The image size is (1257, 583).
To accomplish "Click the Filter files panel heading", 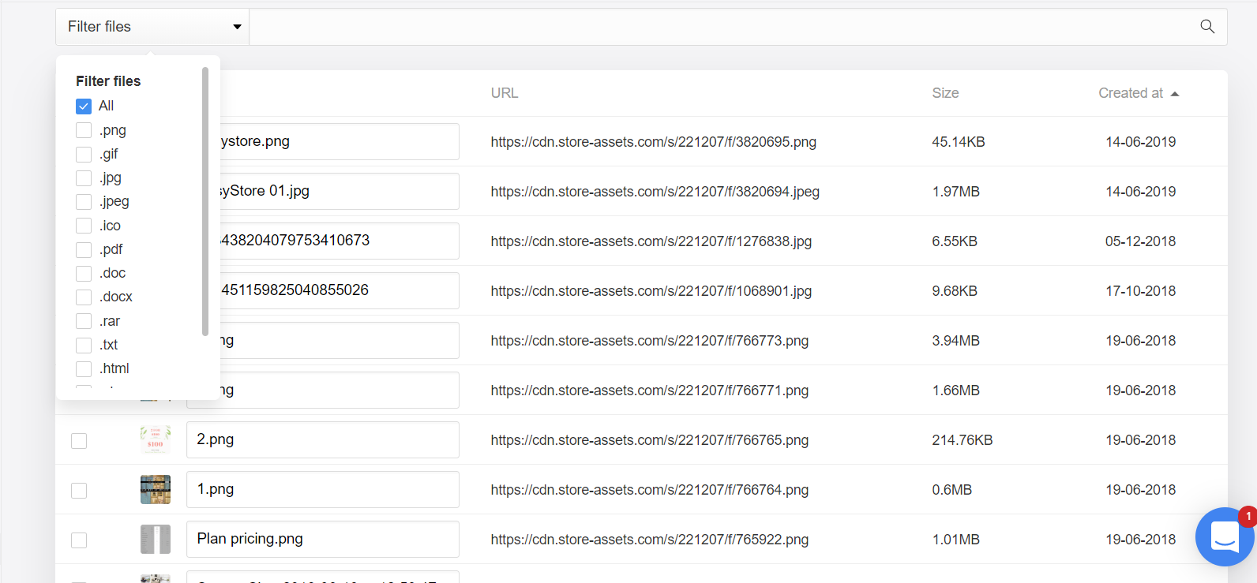I will tap(108, 81).
